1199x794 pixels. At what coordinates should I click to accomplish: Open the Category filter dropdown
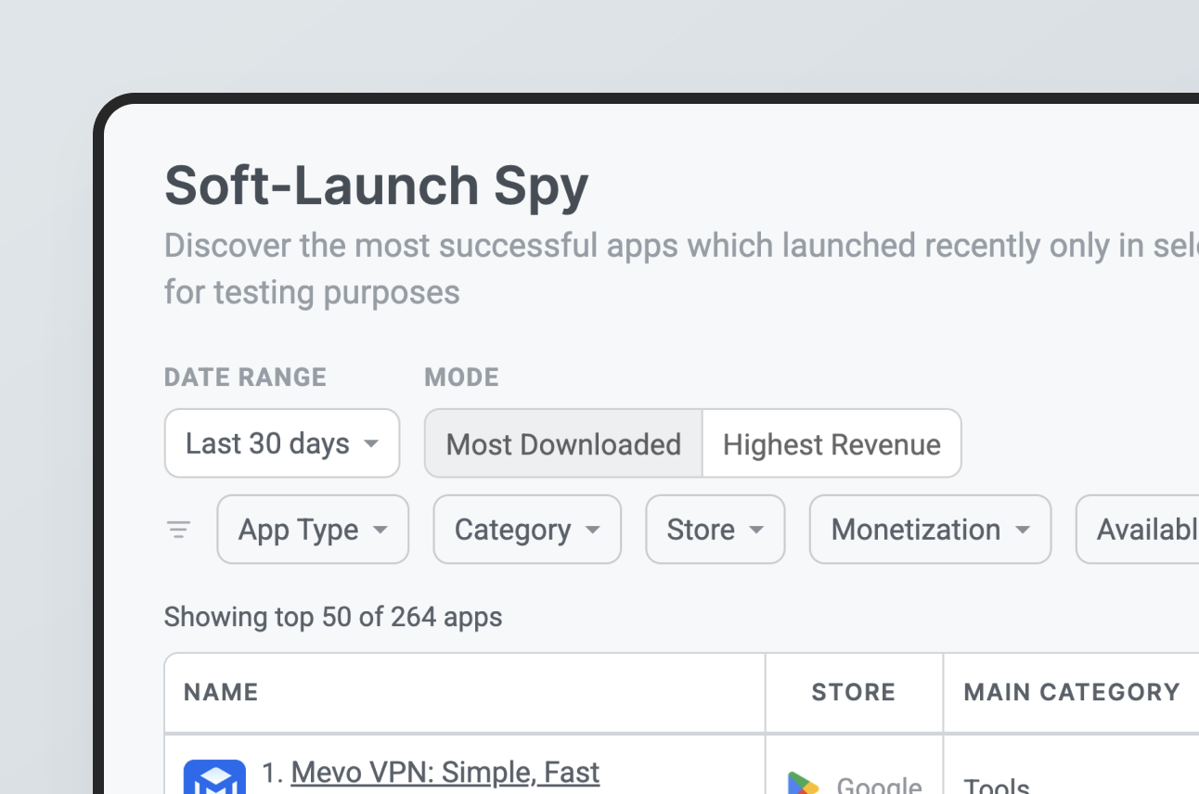(527, 530)
